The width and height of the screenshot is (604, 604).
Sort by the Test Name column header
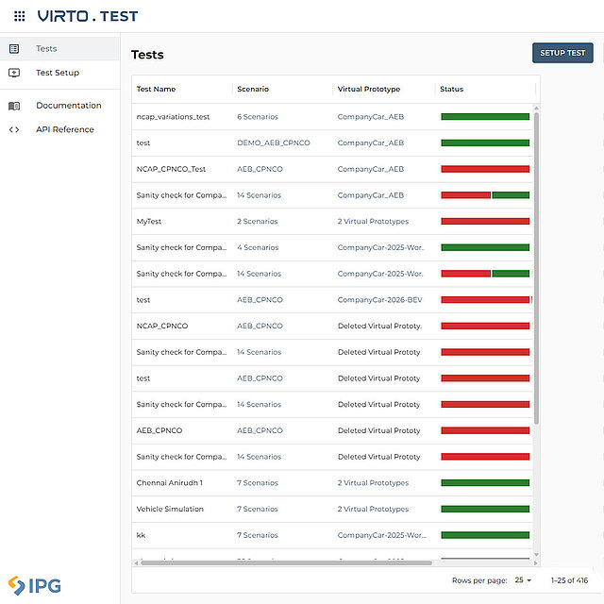pyautogui.click(x=156, y=90)
